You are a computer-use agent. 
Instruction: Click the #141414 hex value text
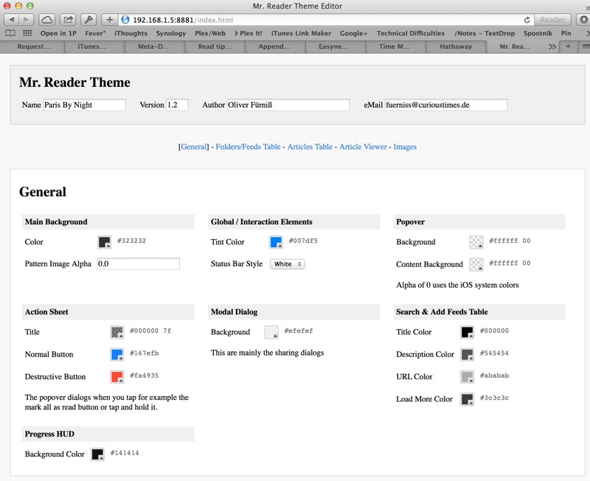125,453
